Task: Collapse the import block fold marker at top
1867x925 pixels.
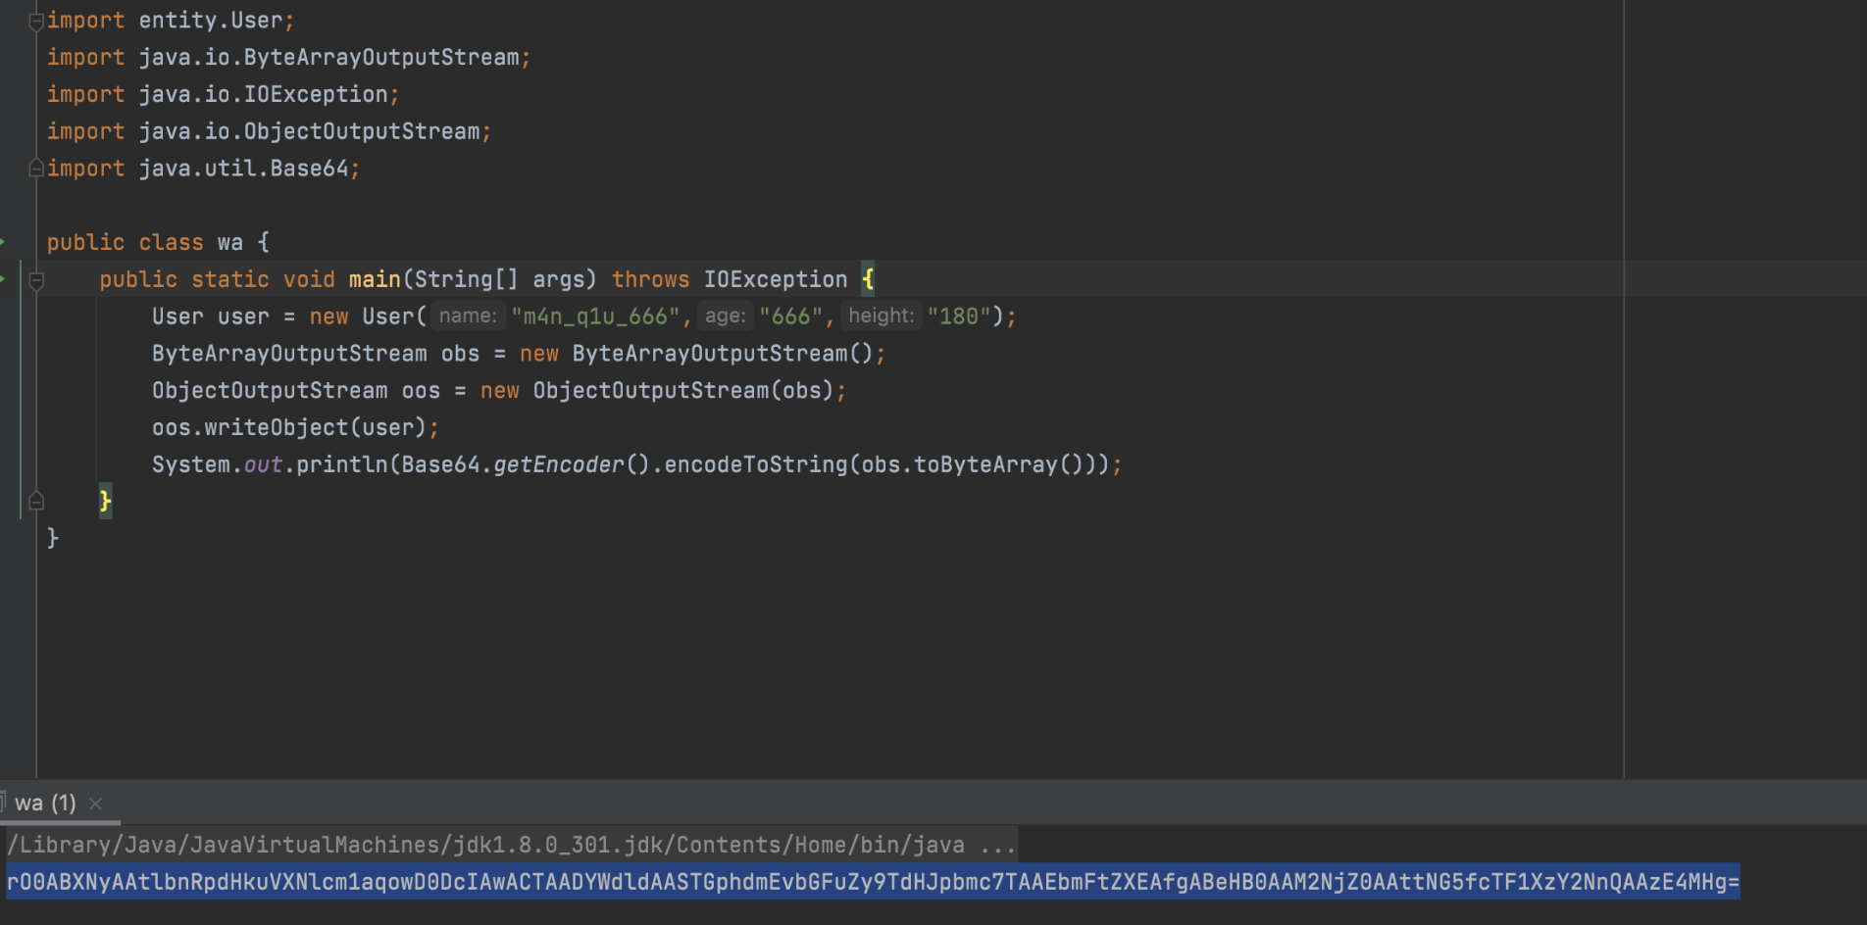Action: tap(36, 22)
